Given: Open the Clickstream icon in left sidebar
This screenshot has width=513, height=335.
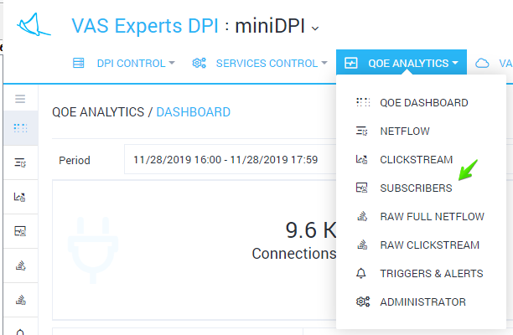Looking at the screenshot, I should coord(20,197).
